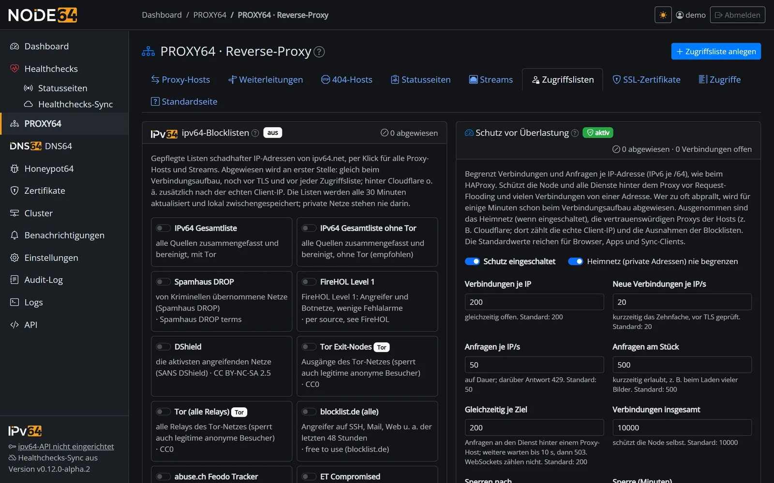Toggle the light/dark theme sun icon
This screenshot has width=774, height=483.
[x=663, y=15]
